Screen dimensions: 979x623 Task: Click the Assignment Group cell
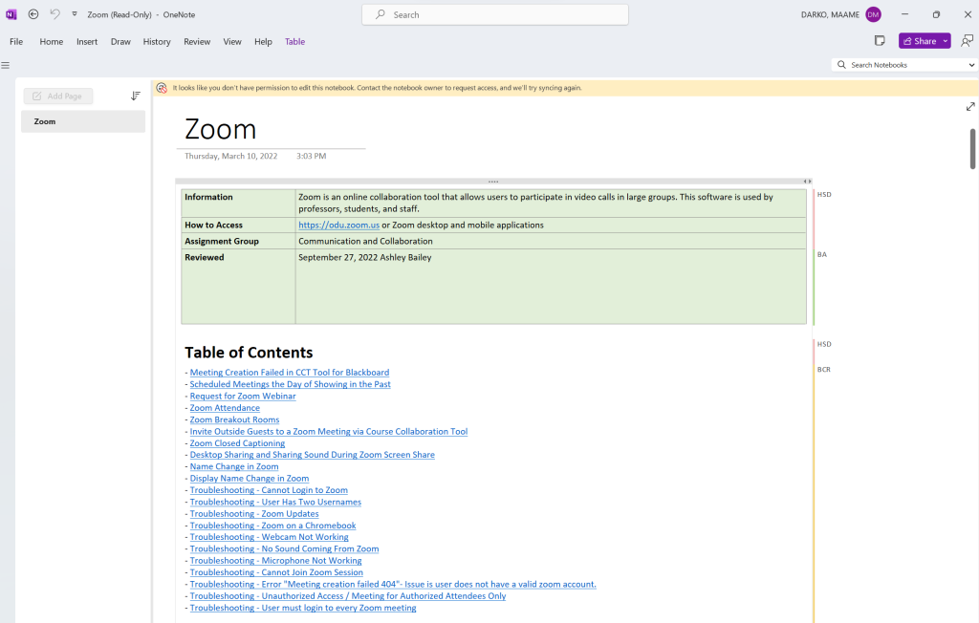click(x=238, y=242)
